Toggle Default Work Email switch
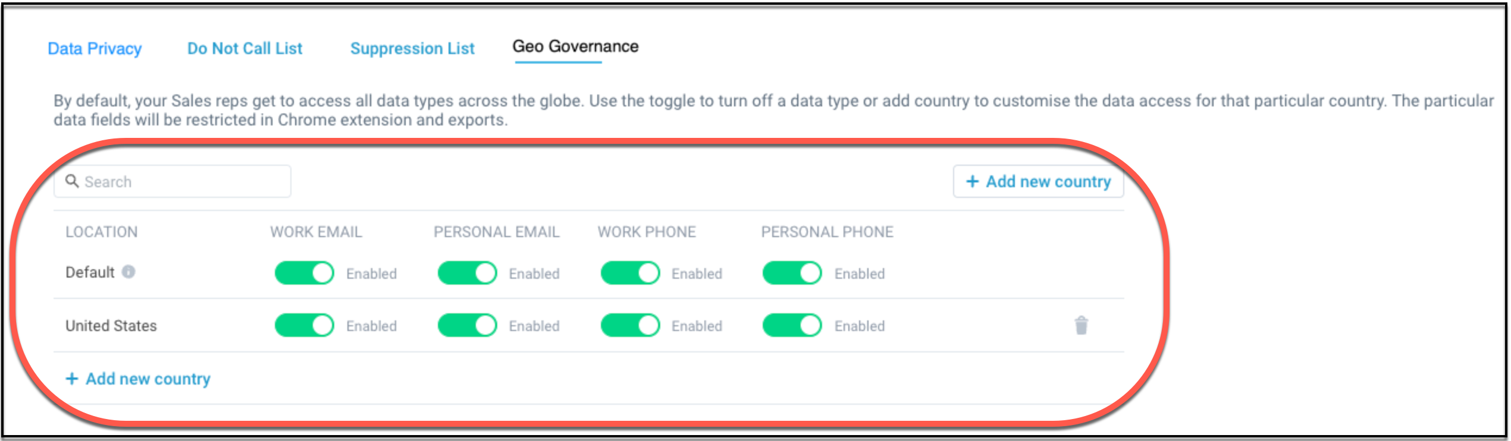 point(305,273)
